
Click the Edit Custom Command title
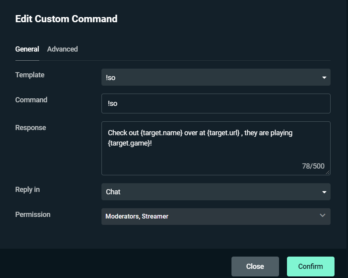(x=66, y=19)
